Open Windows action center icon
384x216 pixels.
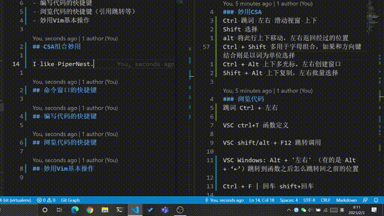(x=374, y=210)
